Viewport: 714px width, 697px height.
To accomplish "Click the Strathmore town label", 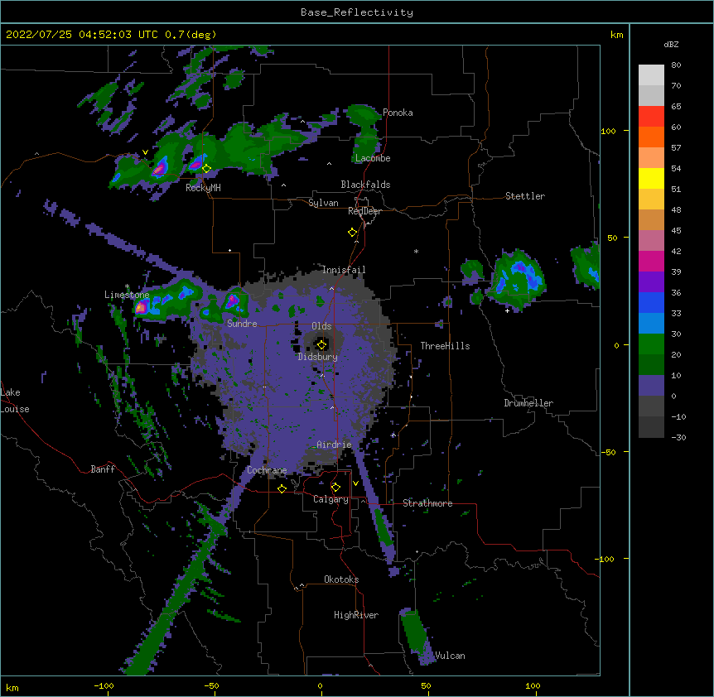I will (x=427, y=503).
